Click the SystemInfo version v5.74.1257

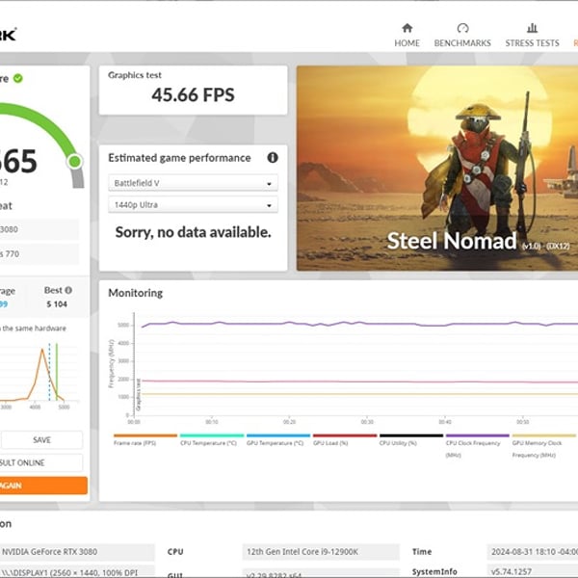tap(533, 571)
